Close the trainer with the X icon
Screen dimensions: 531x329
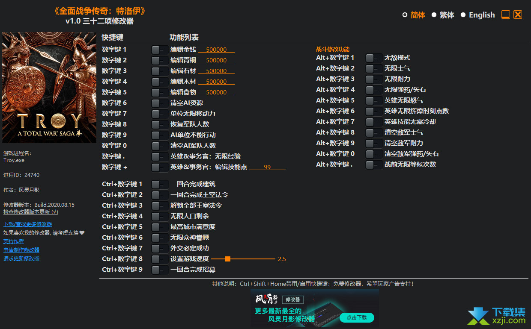tap(518, 15)
